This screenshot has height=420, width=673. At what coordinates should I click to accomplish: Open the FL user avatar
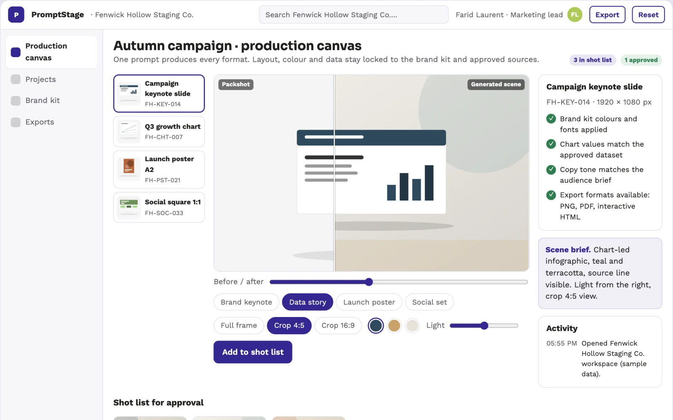[575, 15]
